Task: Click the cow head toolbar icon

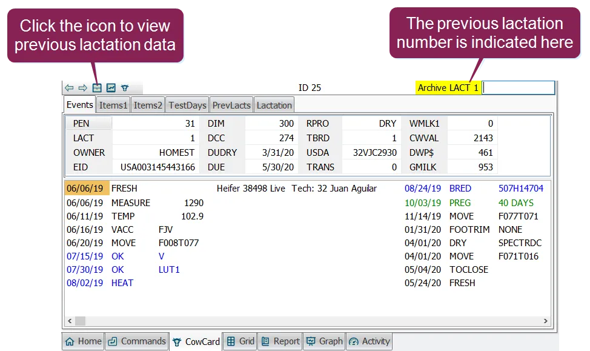Action: [125, 88]
